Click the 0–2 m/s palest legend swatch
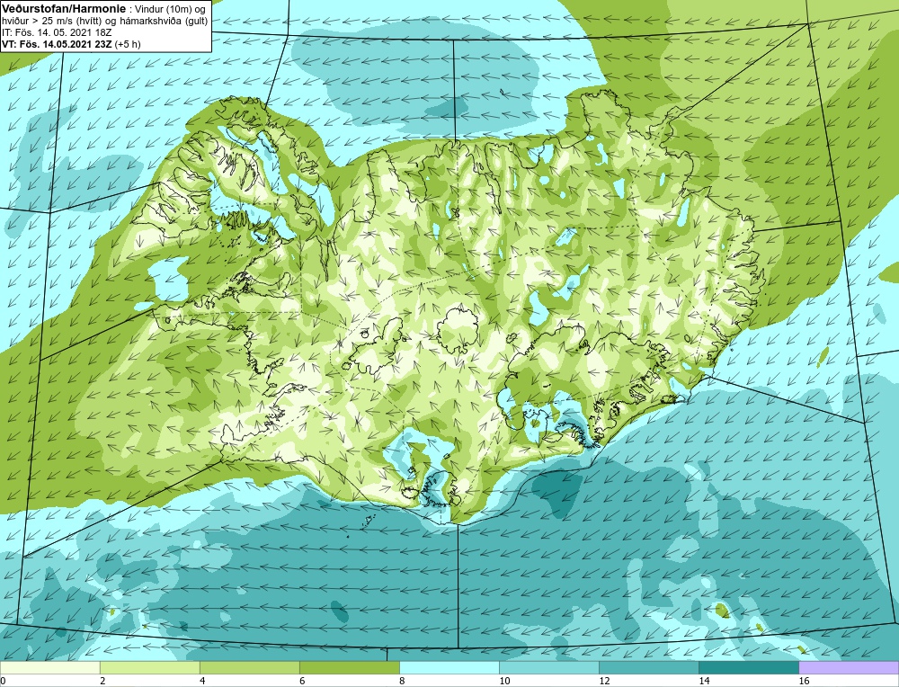 (x=49, y=667)
